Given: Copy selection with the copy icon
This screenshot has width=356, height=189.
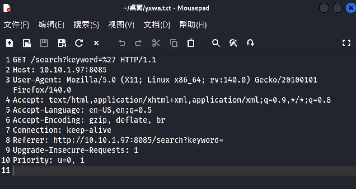Looking at the screenshot, I should click(x=174, y=43).
